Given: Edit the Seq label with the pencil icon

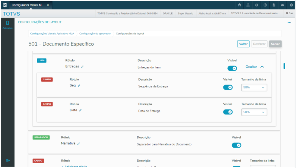Looking at the screenshot, I should tap(79, 85).
